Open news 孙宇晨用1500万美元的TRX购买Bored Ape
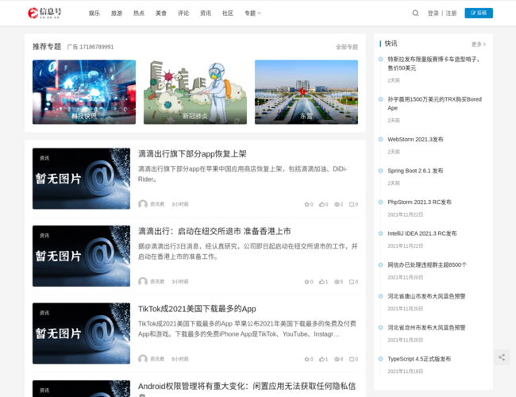The width and height of the screenshot is (516, 397). click(434, 103)
